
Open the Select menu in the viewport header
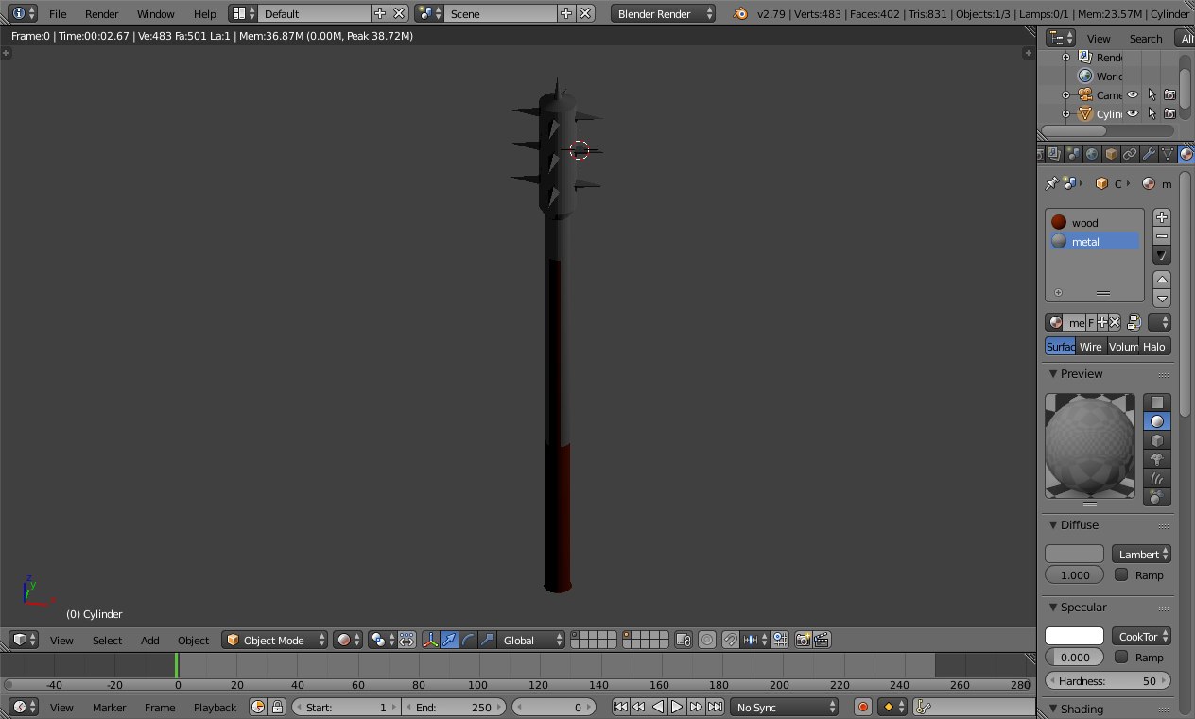[107, 640]
